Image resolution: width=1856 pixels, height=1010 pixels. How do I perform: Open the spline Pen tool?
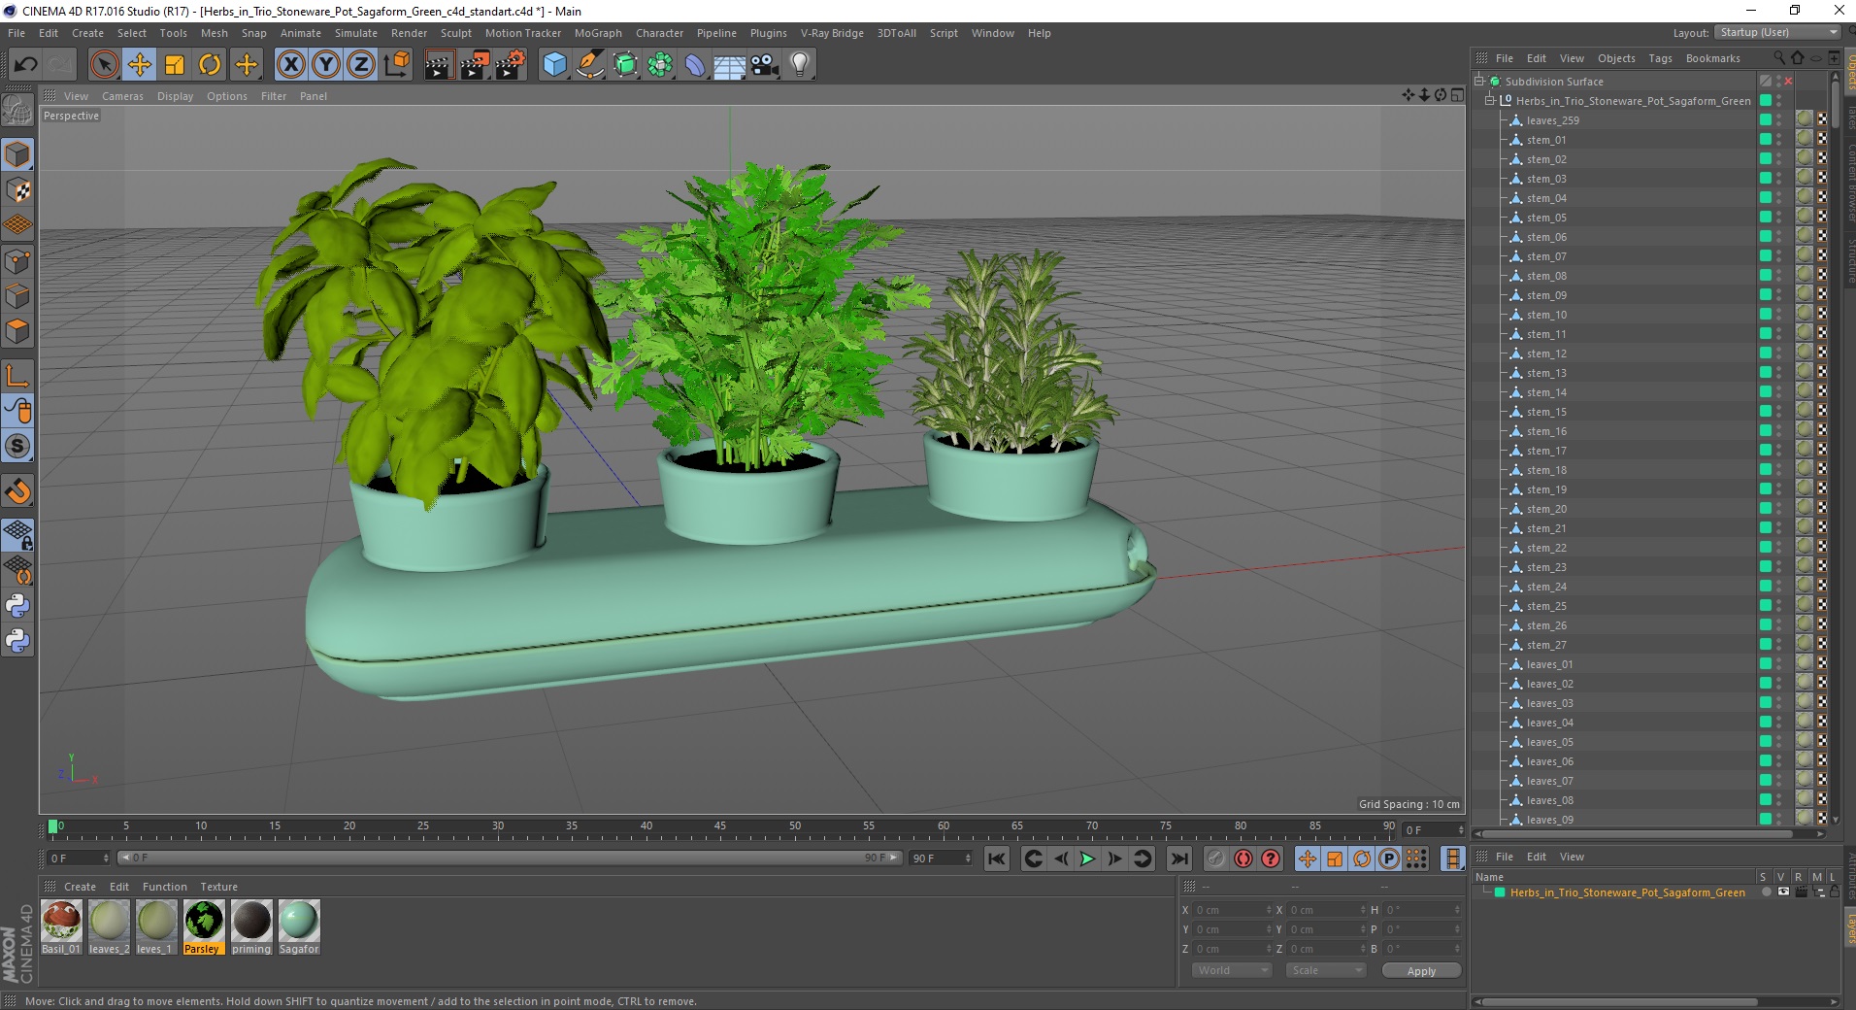tap(590, 65)
